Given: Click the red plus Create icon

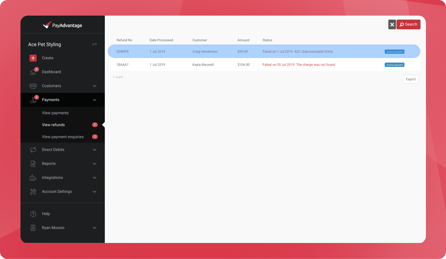Looking at the screenshot, I should (33, 58).
